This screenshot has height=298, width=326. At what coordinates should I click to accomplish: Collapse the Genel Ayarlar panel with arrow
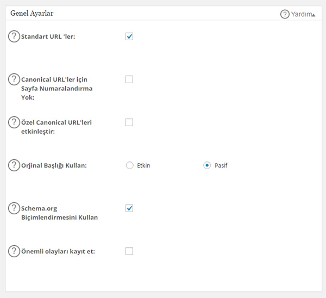[x=313, y=15]
